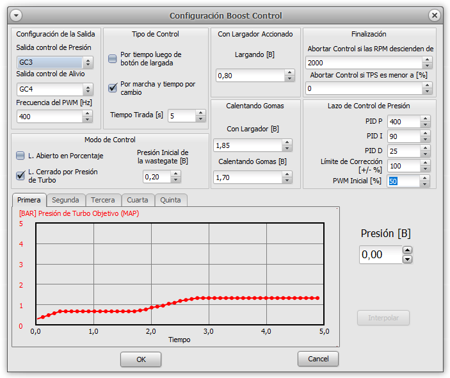The image size is (450, 378).
Task: Open the title bar dropdown menu icon
Action: [16, 15]
